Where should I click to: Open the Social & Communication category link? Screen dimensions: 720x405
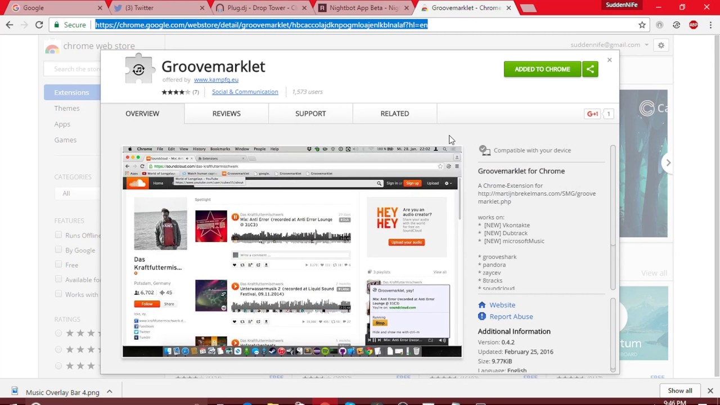coord(245,92)
